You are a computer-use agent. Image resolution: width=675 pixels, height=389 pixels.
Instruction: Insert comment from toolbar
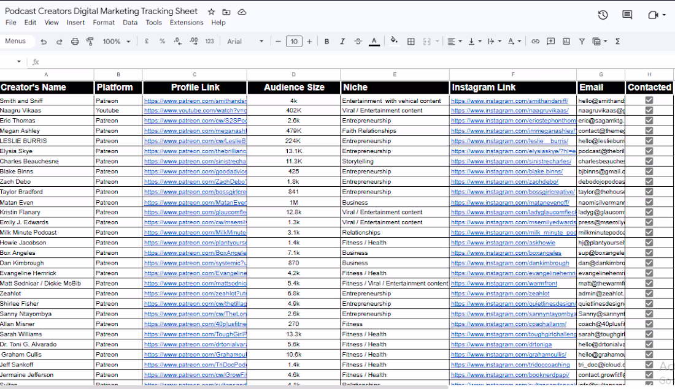pos(550,41)
